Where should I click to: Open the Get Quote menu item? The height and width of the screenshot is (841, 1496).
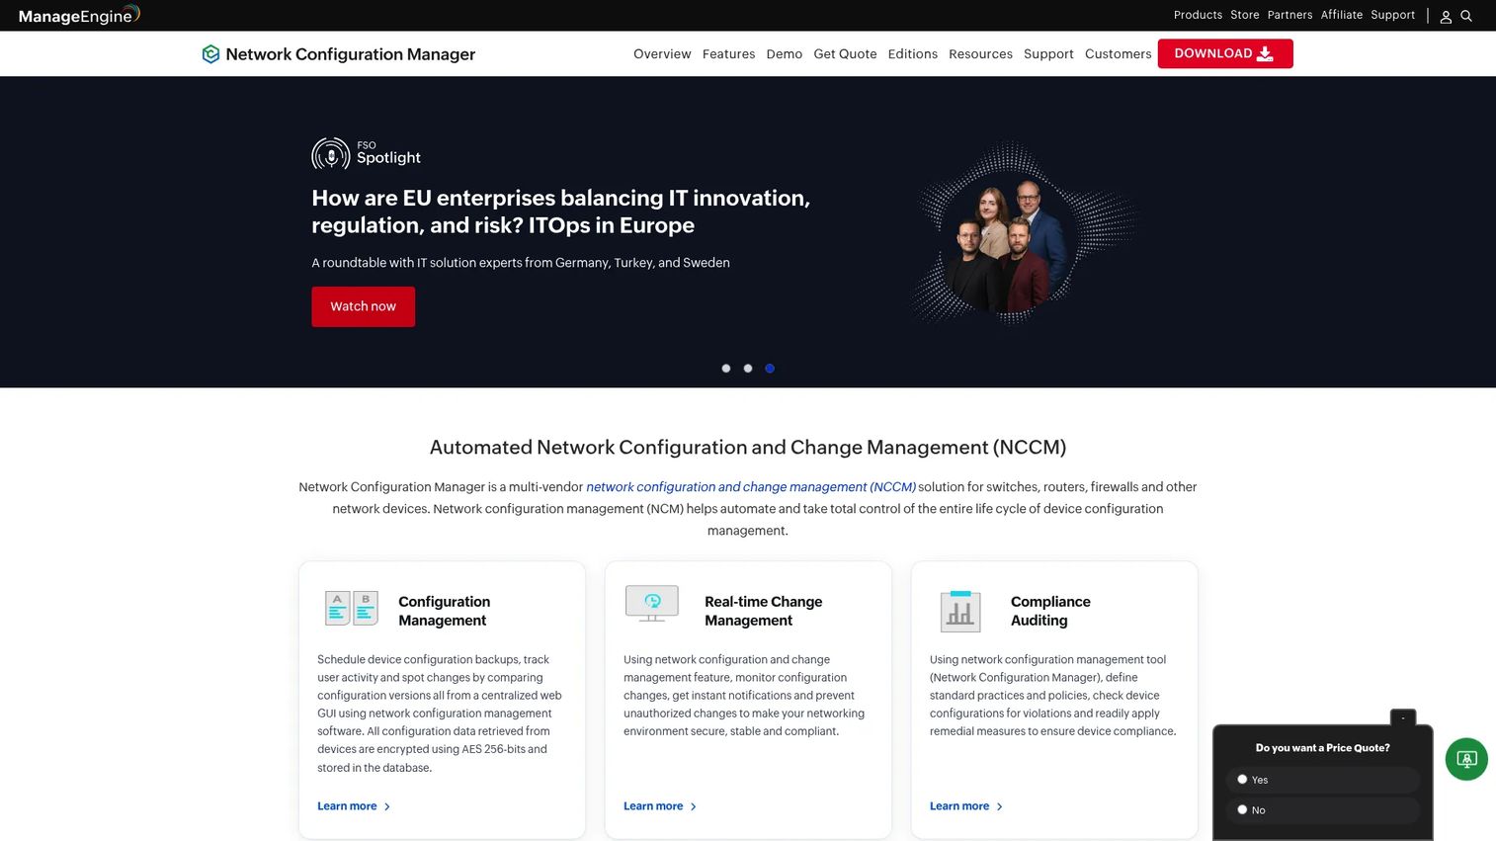845,54
